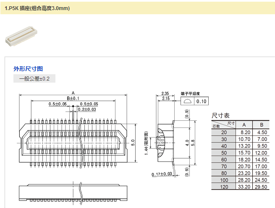
Task: Click the 端子平坦度 label
Action: coord(190,94)
